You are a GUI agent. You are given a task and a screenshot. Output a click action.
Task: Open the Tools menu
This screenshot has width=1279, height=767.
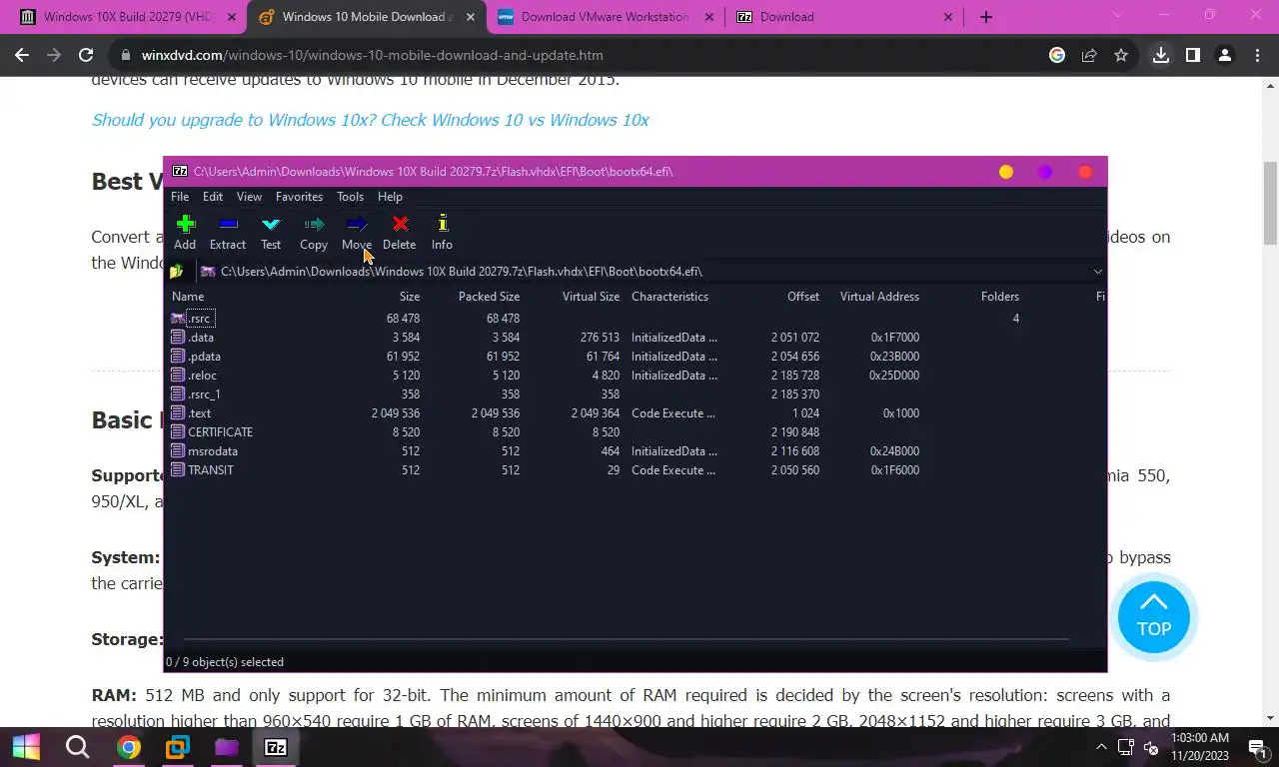click(350, 197)
